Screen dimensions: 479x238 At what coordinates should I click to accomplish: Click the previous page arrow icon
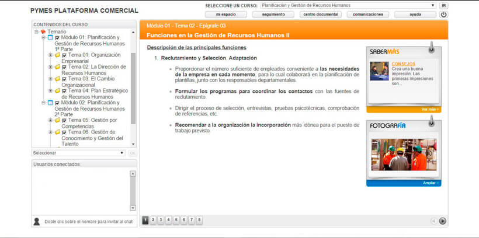pos(433,221)
